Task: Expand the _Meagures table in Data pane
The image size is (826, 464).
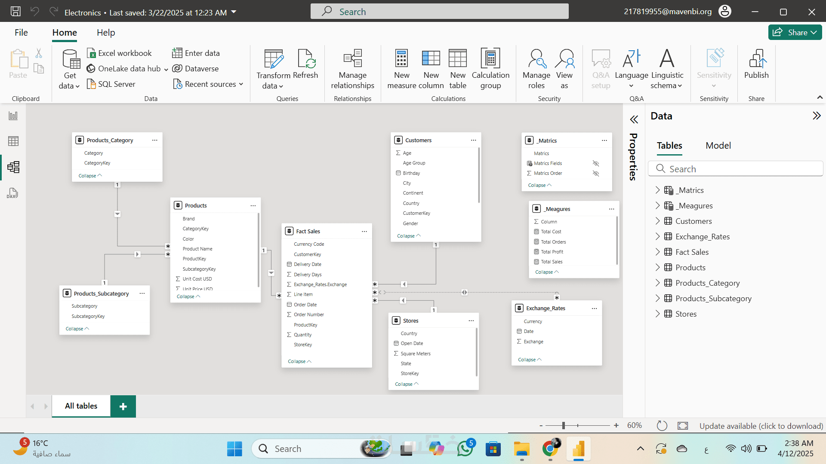Action: pos(657,205)
